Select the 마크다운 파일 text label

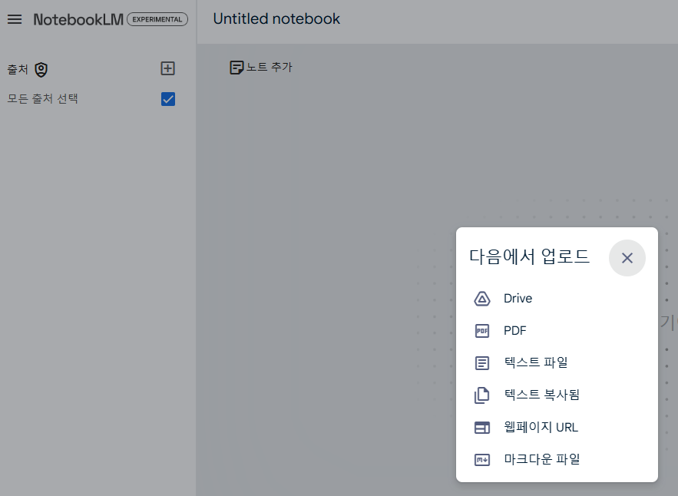click(541, 460)
